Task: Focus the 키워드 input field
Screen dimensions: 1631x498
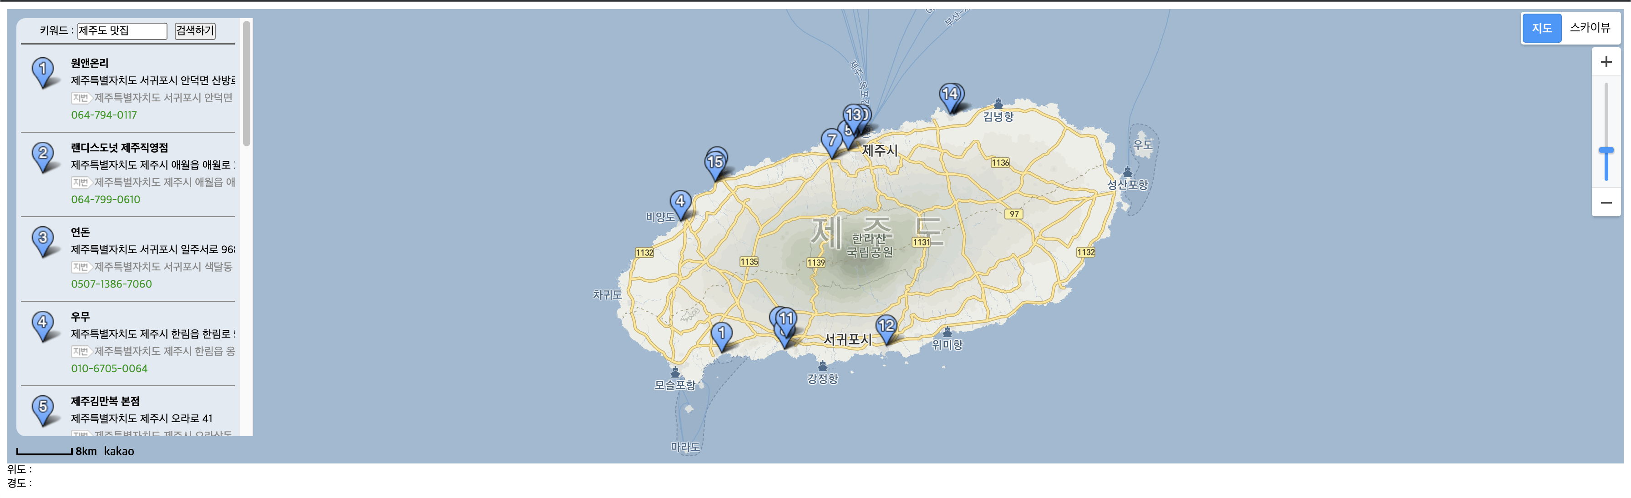Action: [122, 31]
